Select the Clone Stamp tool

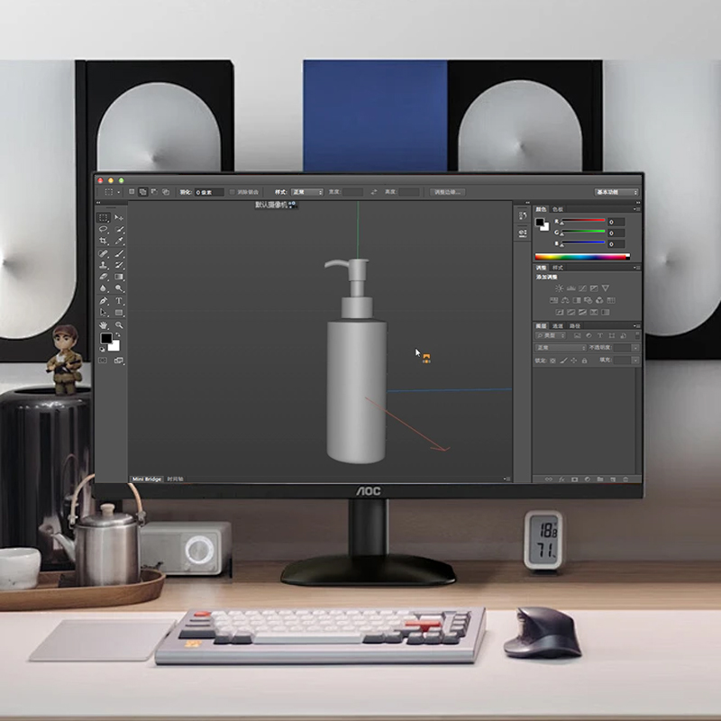(104, 265)
